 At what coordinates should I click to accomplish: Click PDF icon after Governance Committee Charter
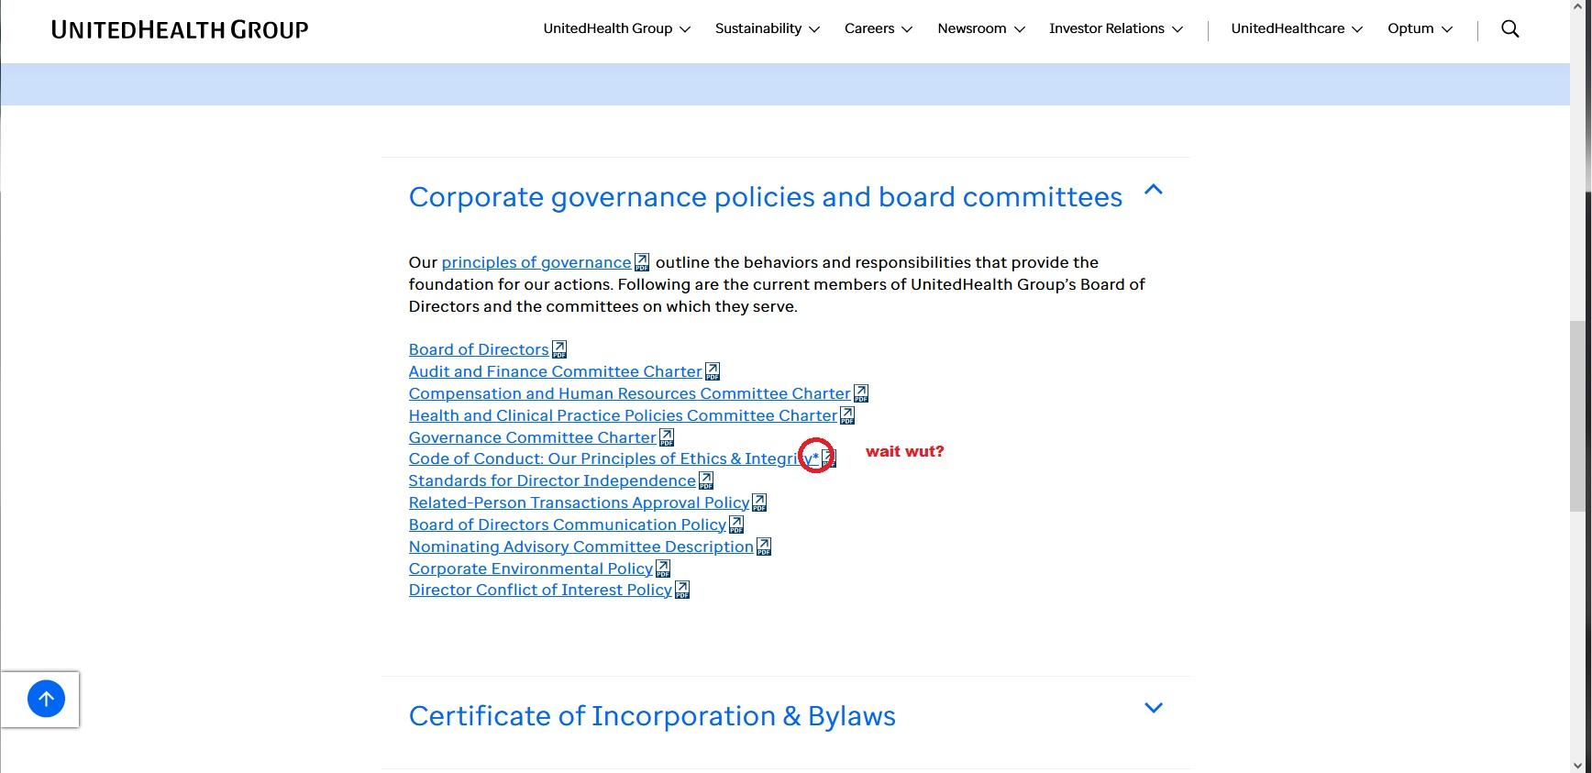click(x=667, y=437)
